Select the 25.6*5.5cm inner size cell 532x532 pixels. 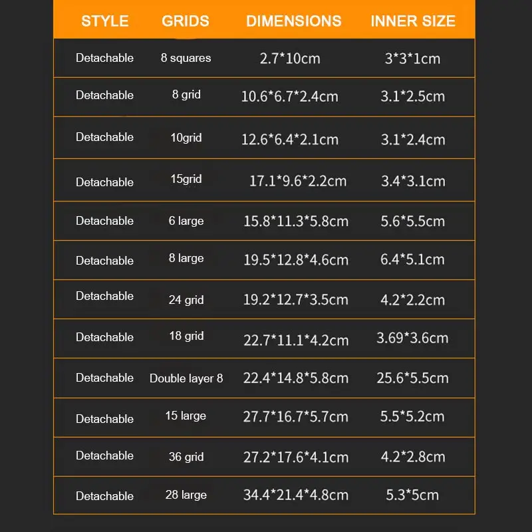coord(412,378)
